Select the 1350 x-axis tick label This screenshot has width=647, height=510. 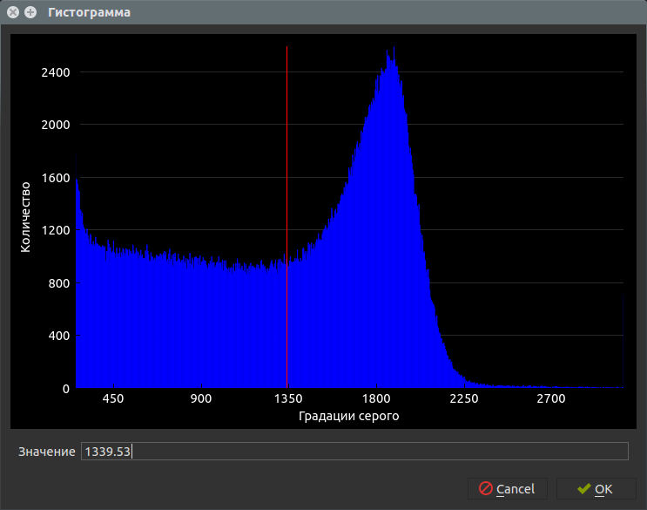coord(287,399)
